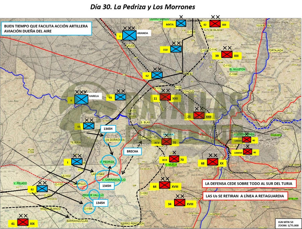Click the CONCUD place label
Viewport: 302px width, 229px height.
pos(188,92)
